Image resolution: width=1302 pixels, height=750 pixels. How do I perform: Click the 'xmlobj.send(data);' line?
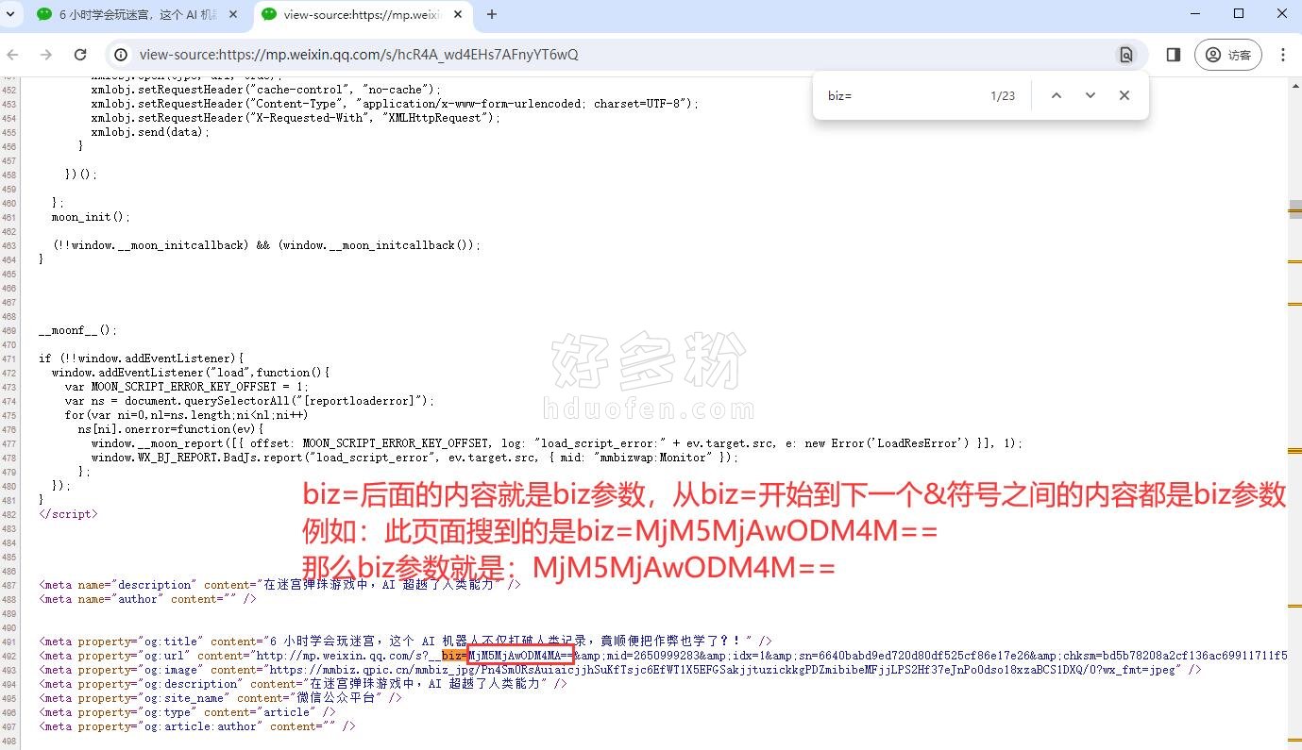[x=151, y=132]
